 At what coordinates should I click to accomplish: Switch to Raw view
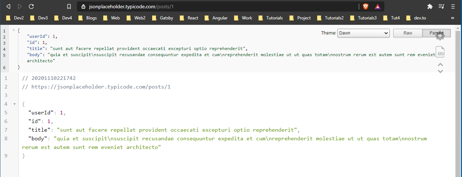coord(408,33)
